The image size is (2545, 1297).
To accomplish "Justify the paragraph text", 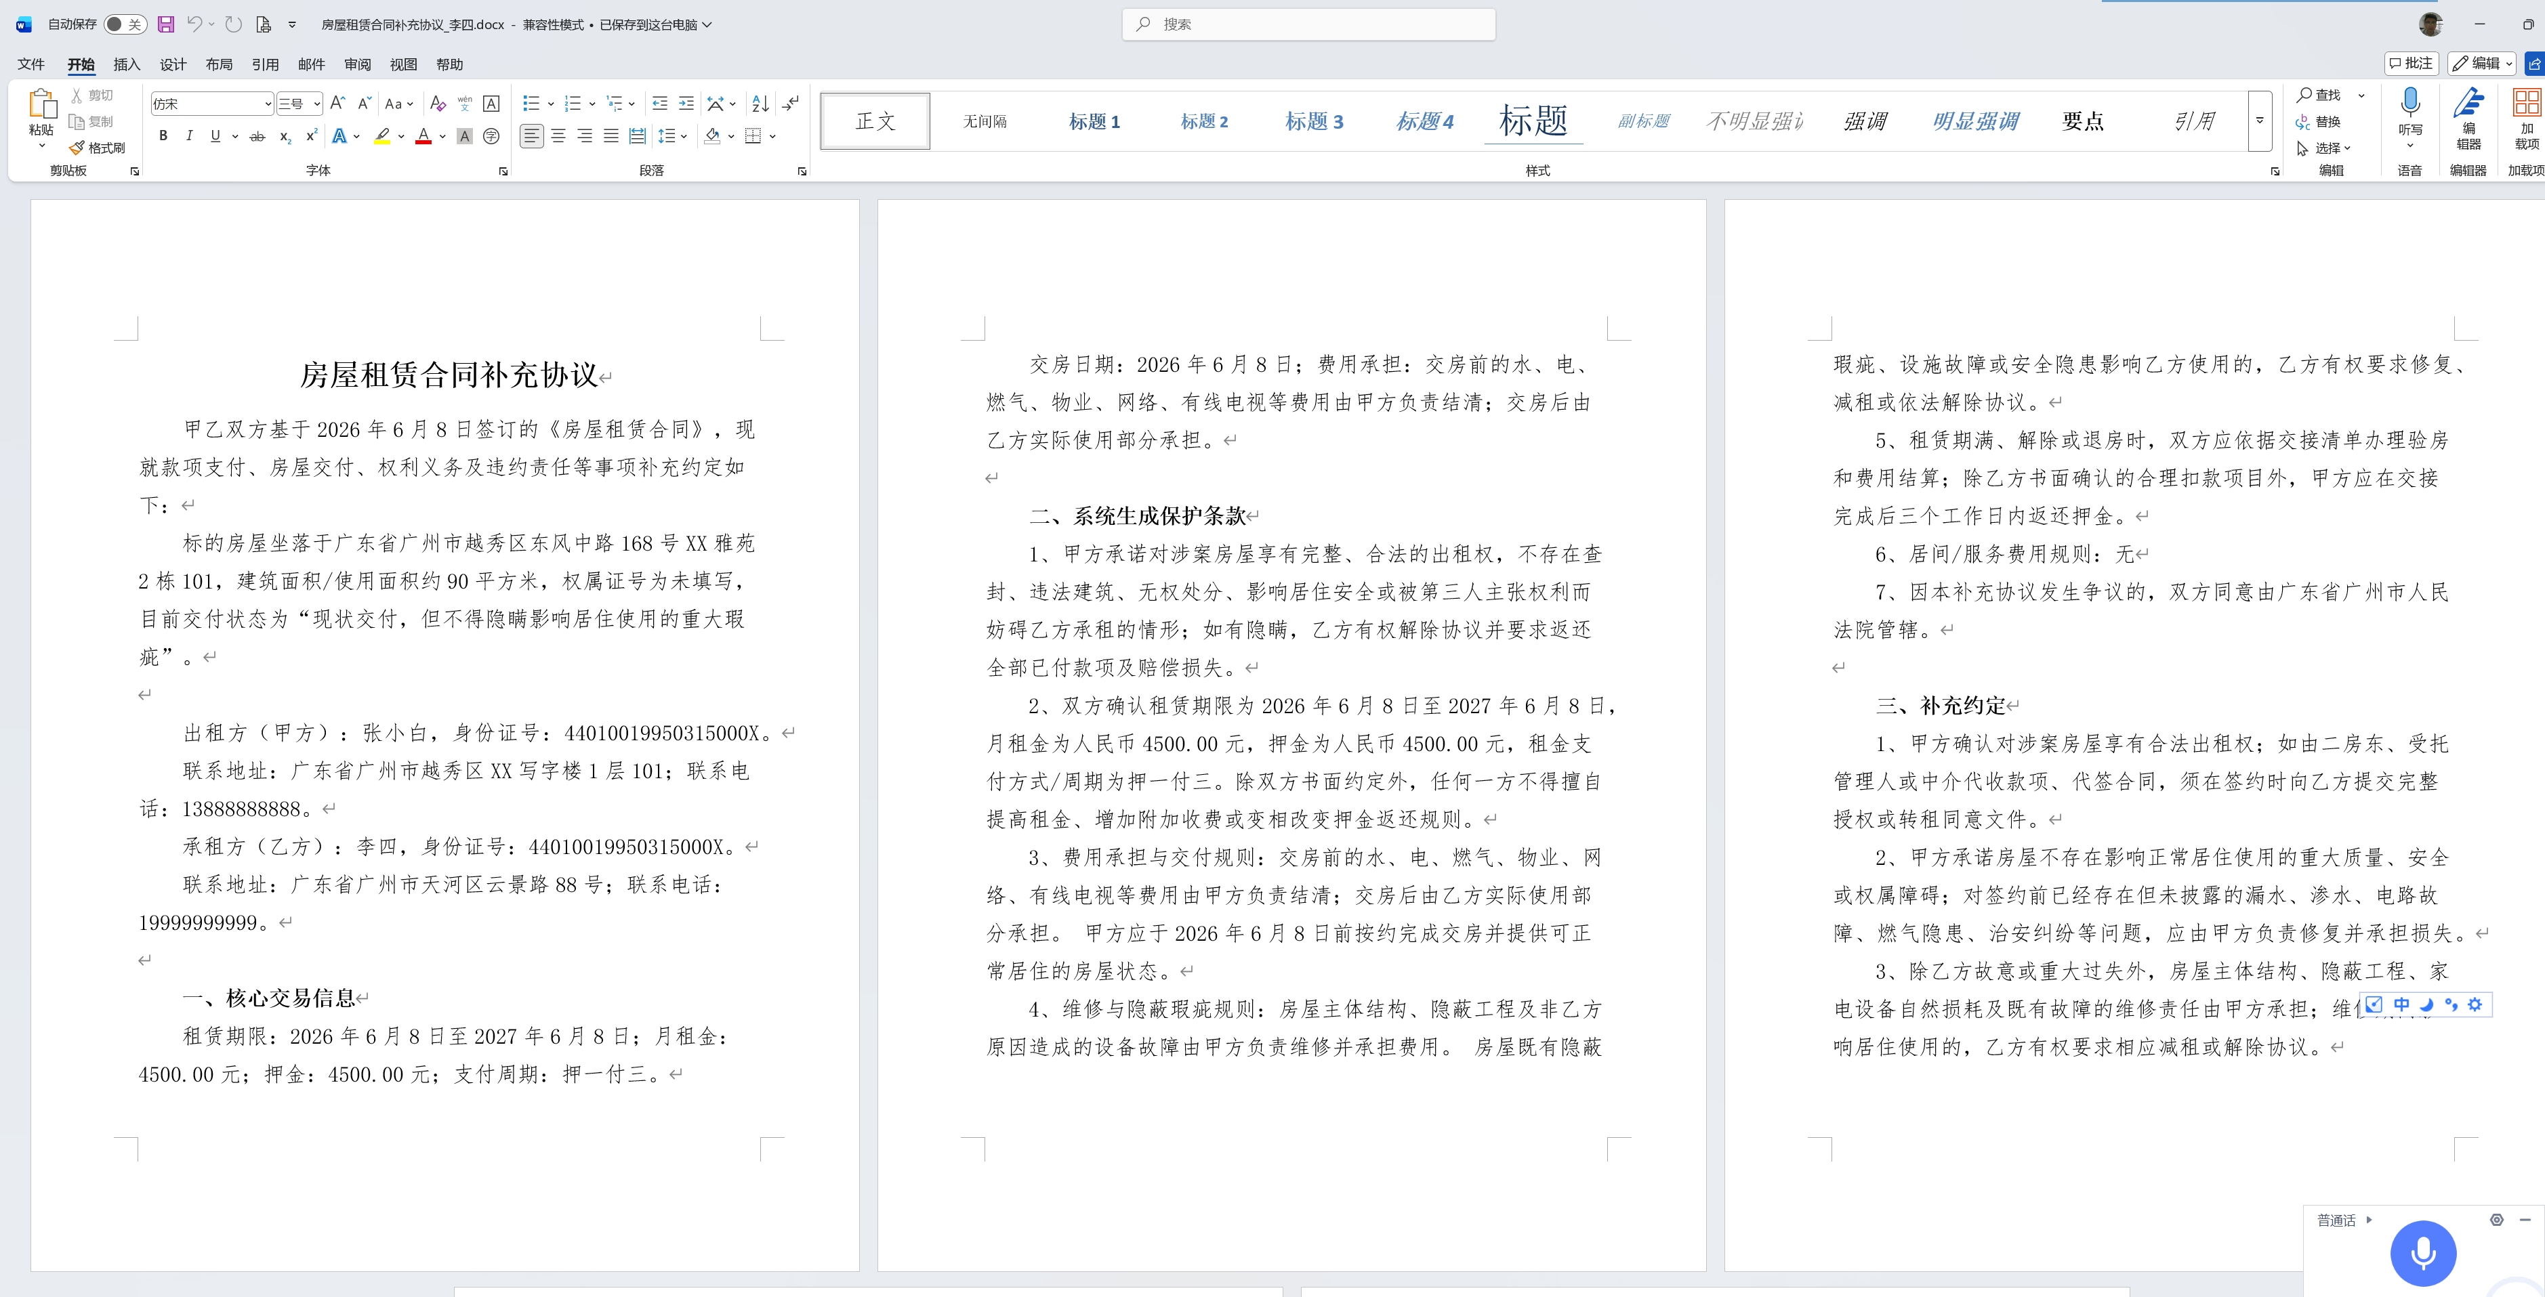I will point(612,136).
